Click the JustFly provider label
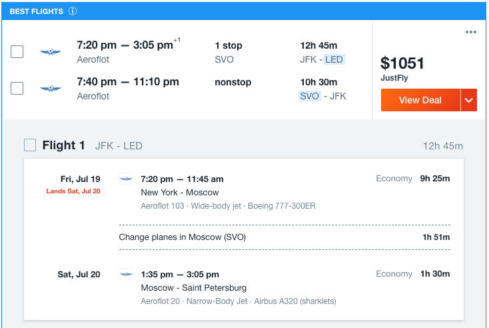The image size is (489, 328). tap(394, 78)
